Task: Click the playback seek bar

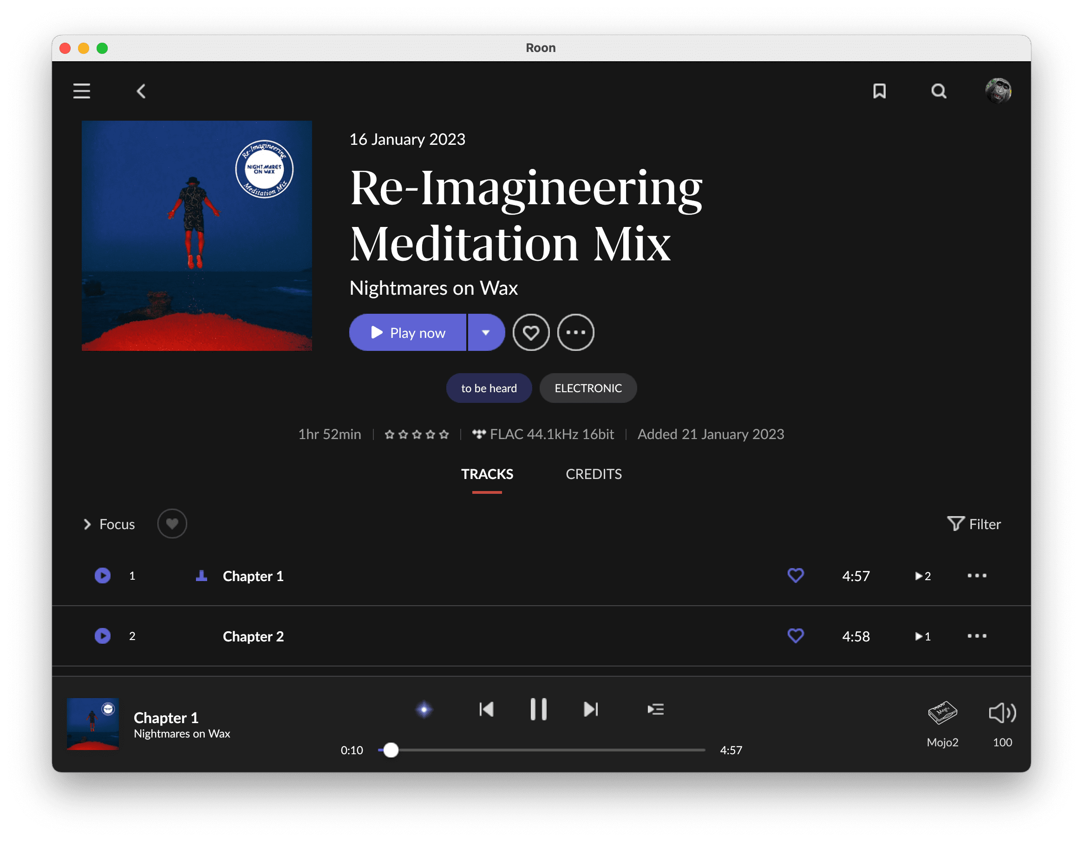Action: pos(541,750)
